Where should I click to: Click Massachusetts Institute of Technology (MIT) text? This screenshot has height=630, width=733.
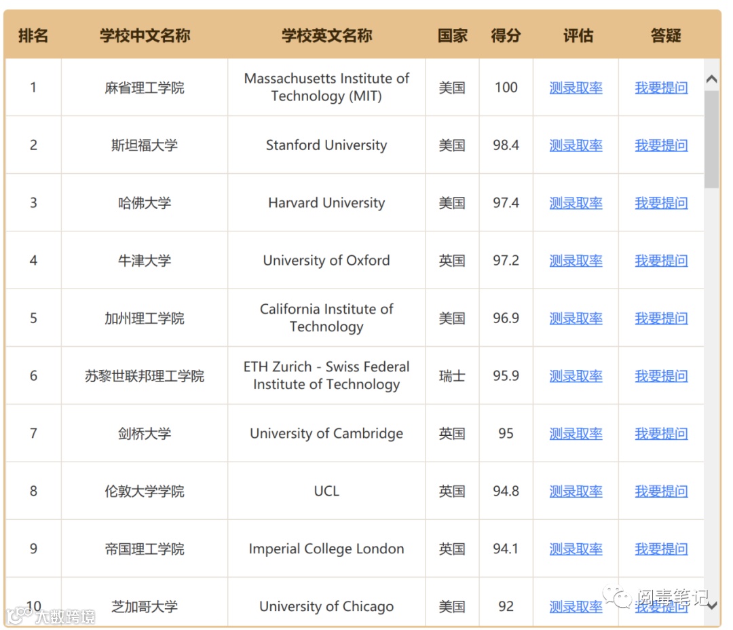[326, 87]
